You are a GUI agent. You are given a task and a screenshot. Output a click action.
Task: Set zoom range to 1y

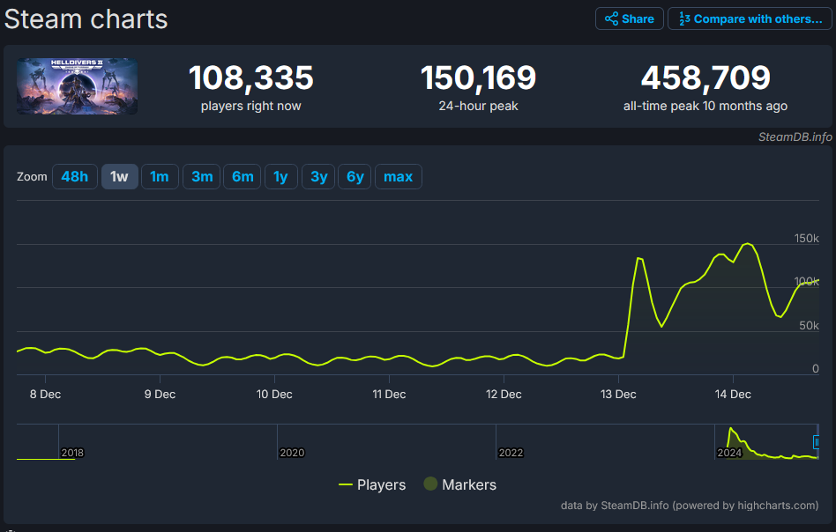(281, 176)
